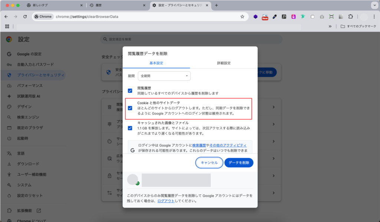
Task: Toggle the Cookie と他のサイトデータ checkbox
Action: [x=130, y=108]
